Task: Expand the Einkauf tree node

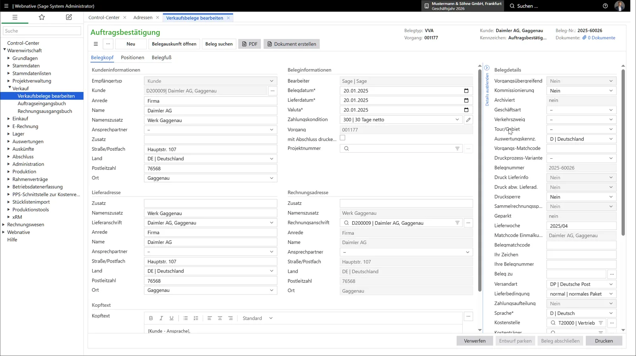Action: click(x=9, y=119)
